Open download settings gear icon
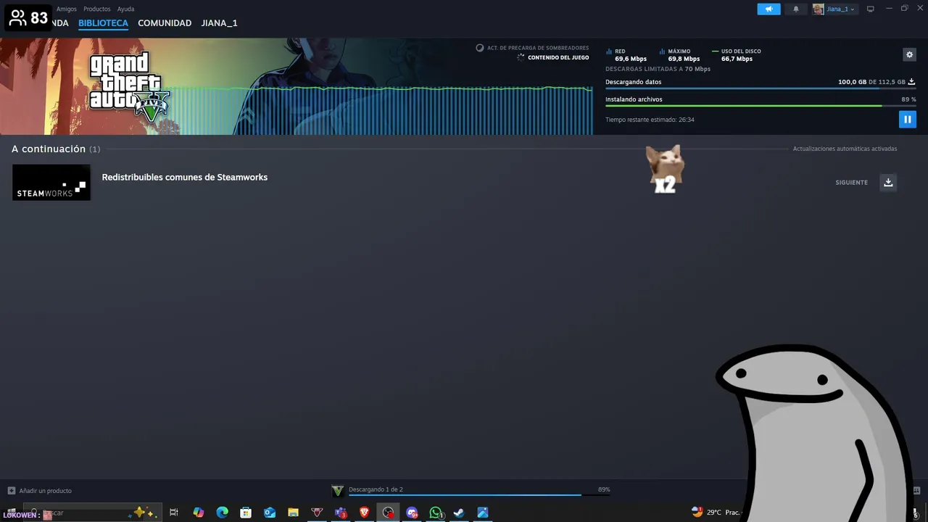 (909, 54)
